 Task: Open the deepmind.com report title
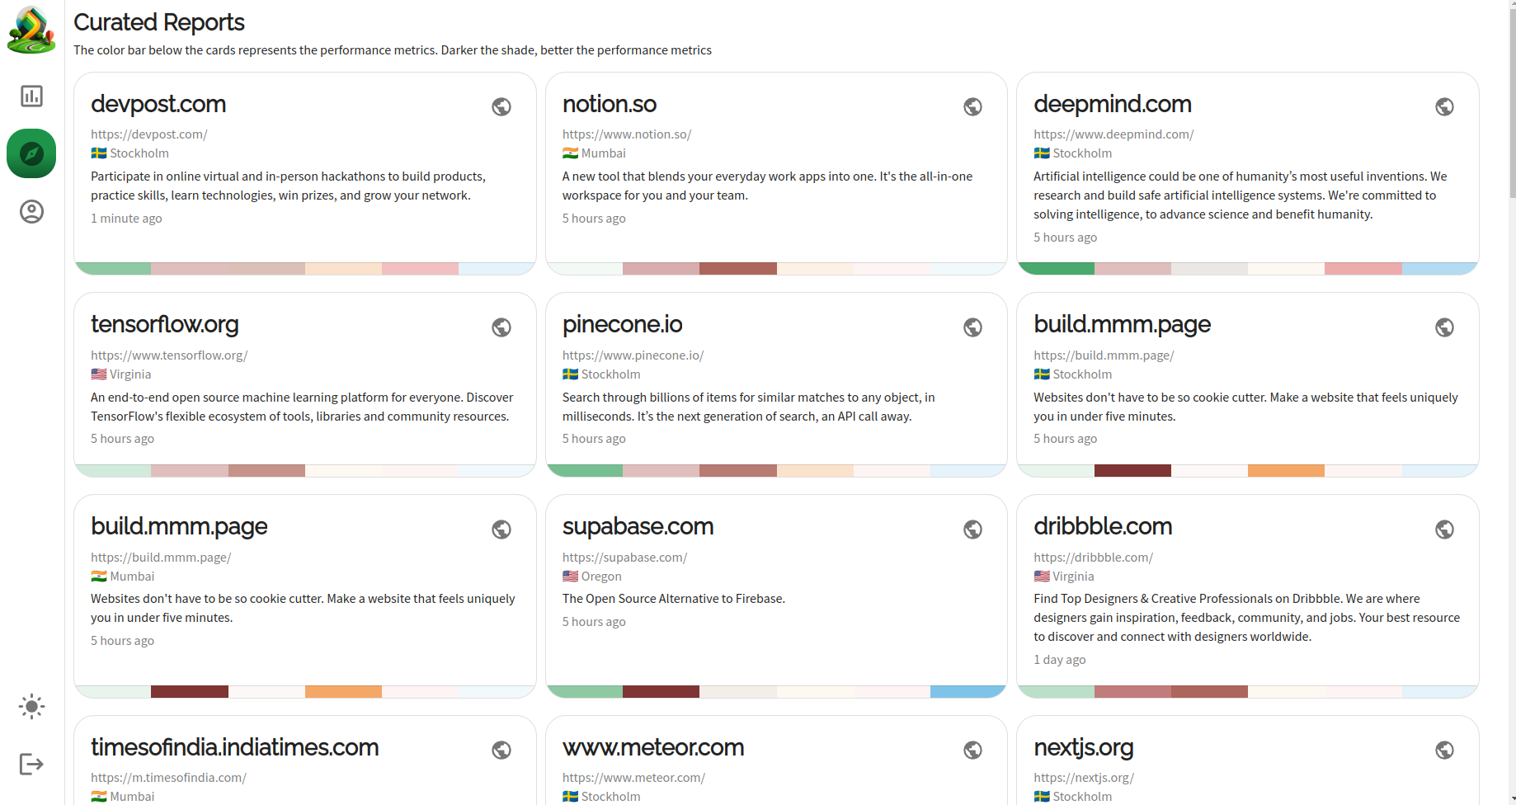(1113, 104)
